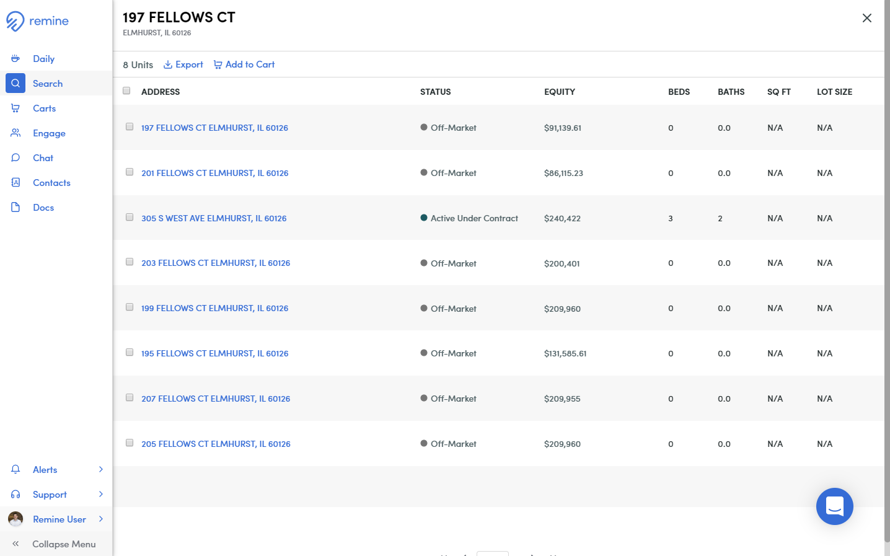This screenshot has width=890, height=556.
Task: Select the 305 S West Ave checkbox
Action: coord(130,217)
